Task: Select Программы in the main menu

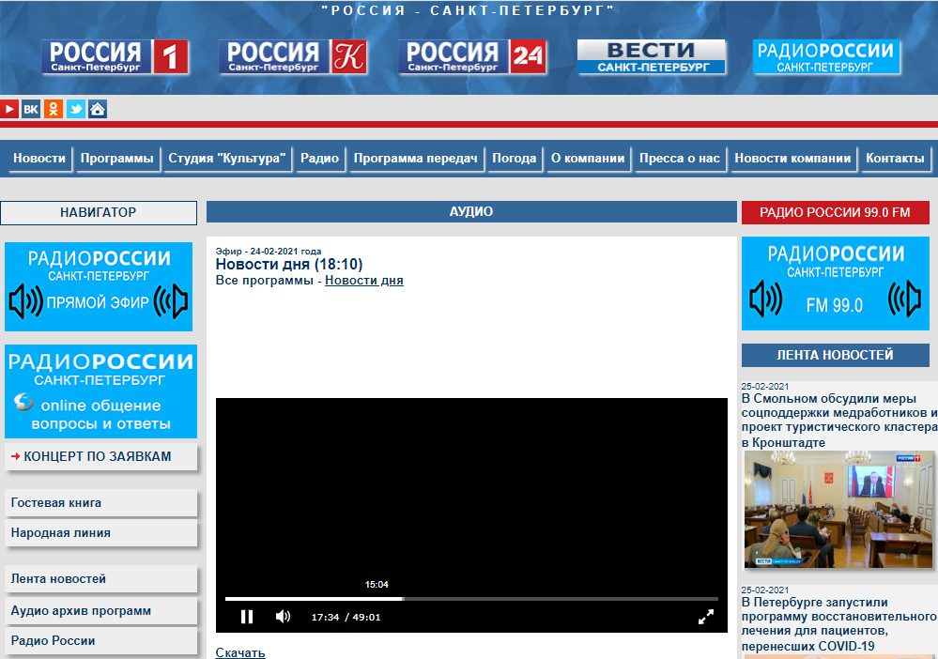Action: pyautogui.click(x=117, y=159)
